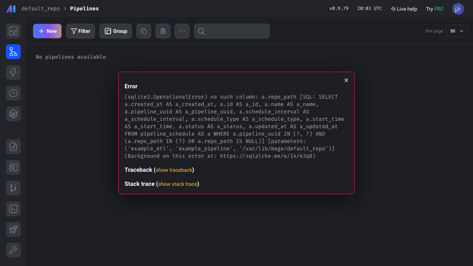473x266 pixels.
Task: Click show traceback link
Action: click(174, 170)
